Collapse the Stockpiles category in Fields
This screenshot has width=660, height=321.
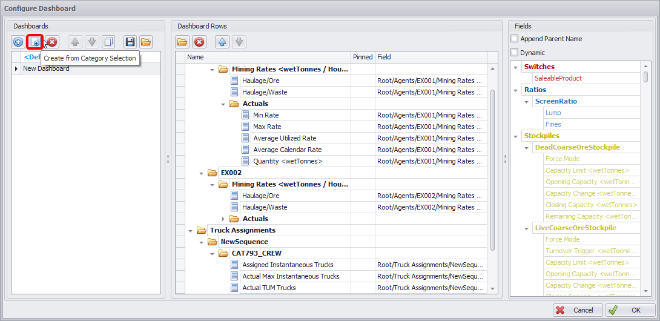pos(515,136)
